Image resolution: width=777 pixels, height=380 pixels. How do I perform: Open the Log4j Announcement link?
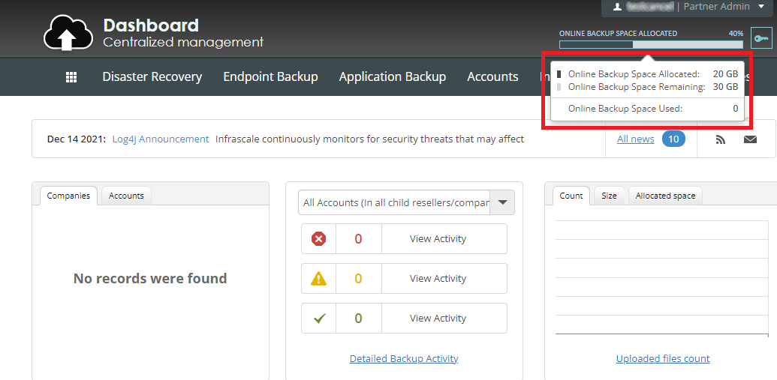coord(161,139)
